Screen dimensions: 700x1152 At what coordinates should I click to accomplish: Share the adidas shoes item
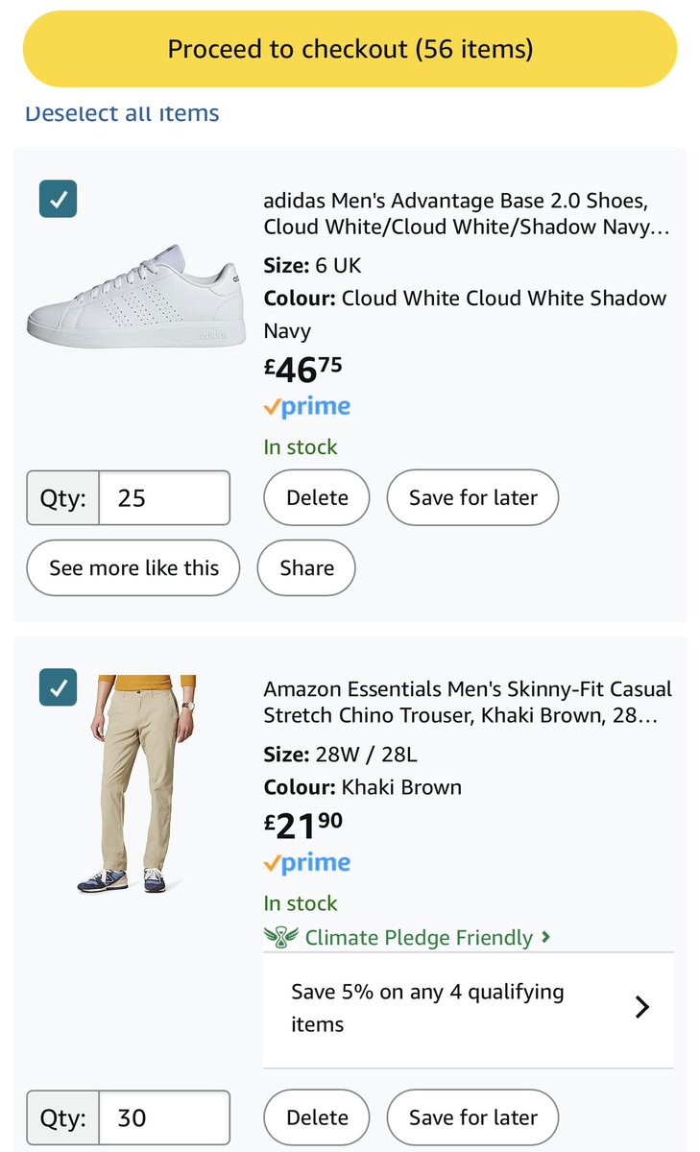[306, 568]
